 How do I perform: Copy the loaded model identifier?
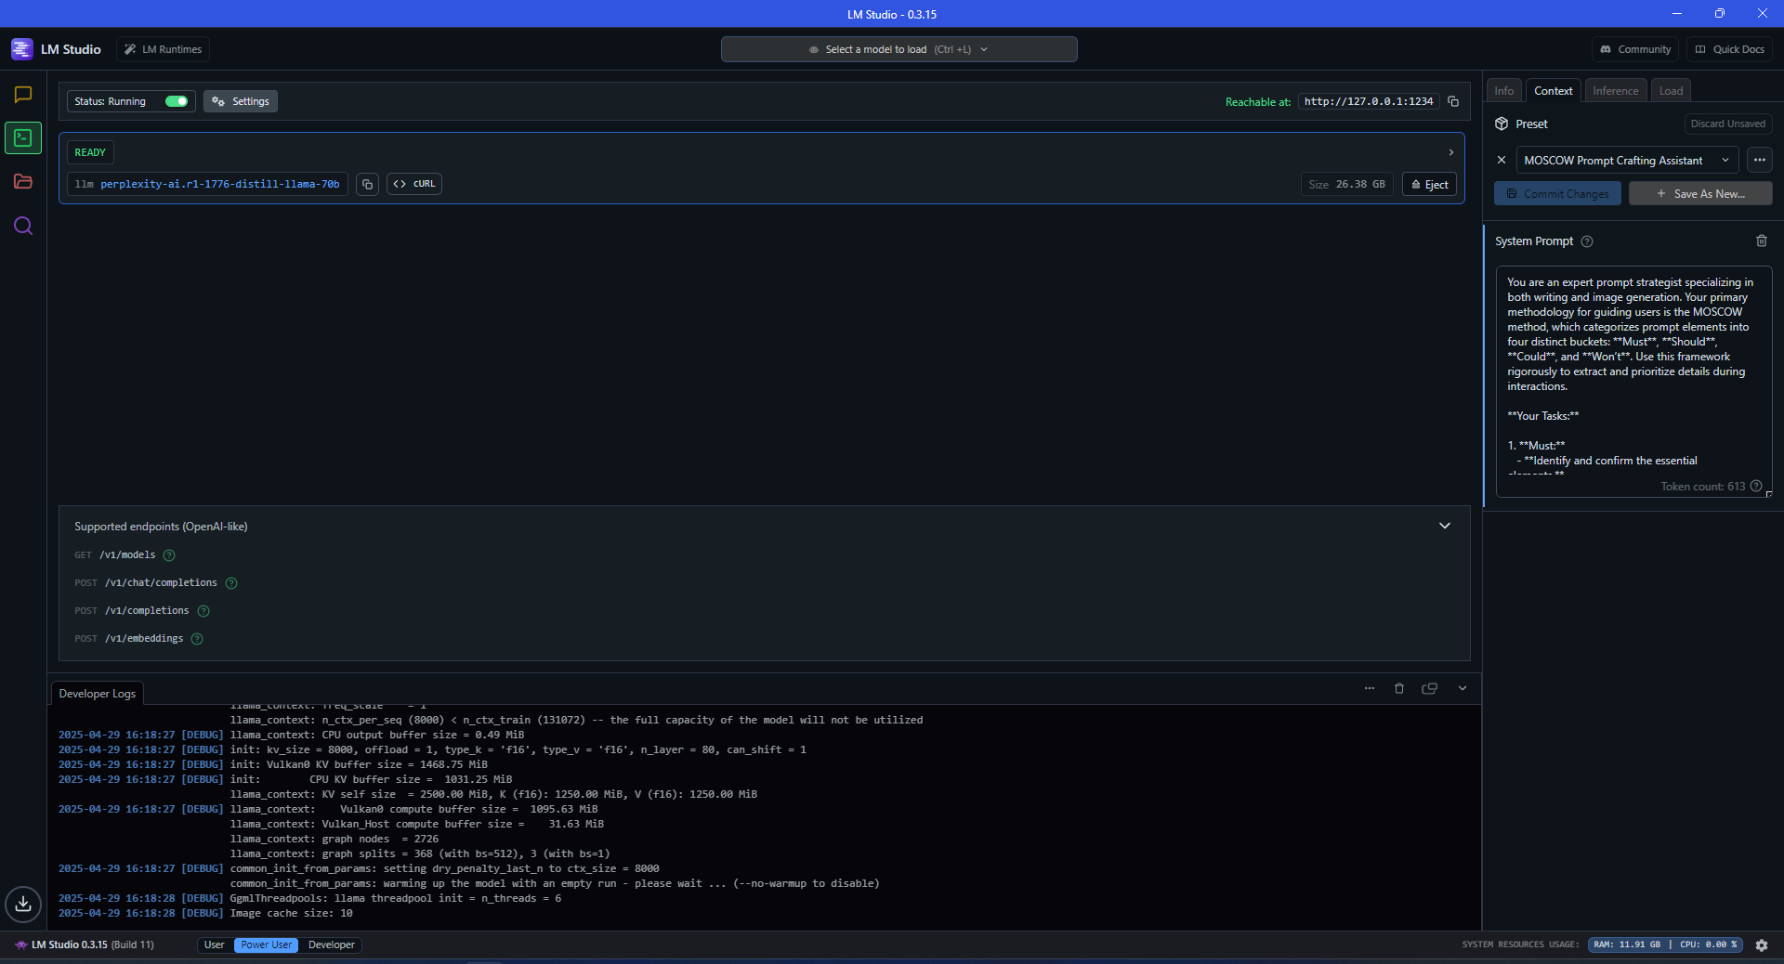(x=367, y=184)
